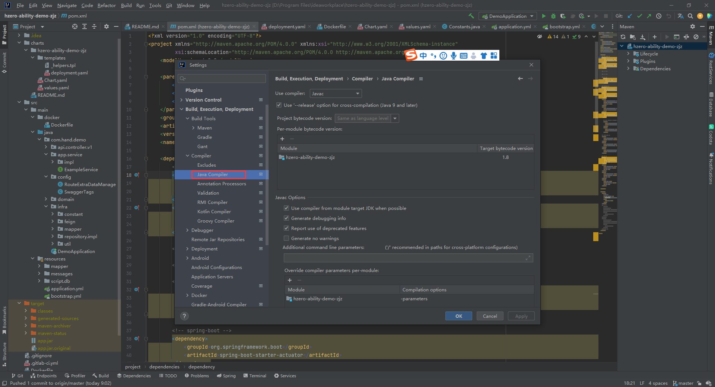Open DemoApplication in the project tree

(x=76, y=252)
